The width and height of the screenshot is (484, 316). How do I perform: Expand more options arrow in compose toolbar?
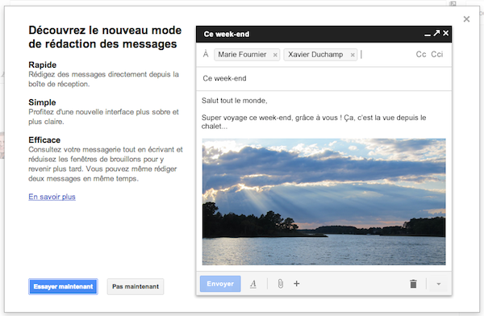tap(439, 284)
